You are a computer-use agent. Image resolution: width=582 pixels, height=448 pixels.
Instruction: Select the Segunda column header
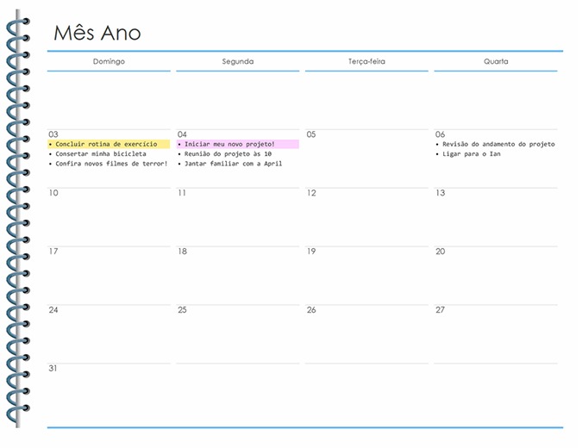[237, 62]
